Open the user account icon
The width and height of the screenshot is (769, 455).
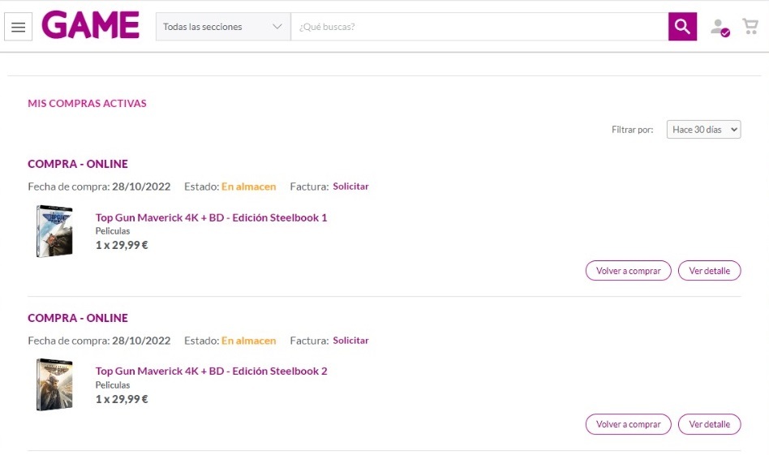[720, 28]
